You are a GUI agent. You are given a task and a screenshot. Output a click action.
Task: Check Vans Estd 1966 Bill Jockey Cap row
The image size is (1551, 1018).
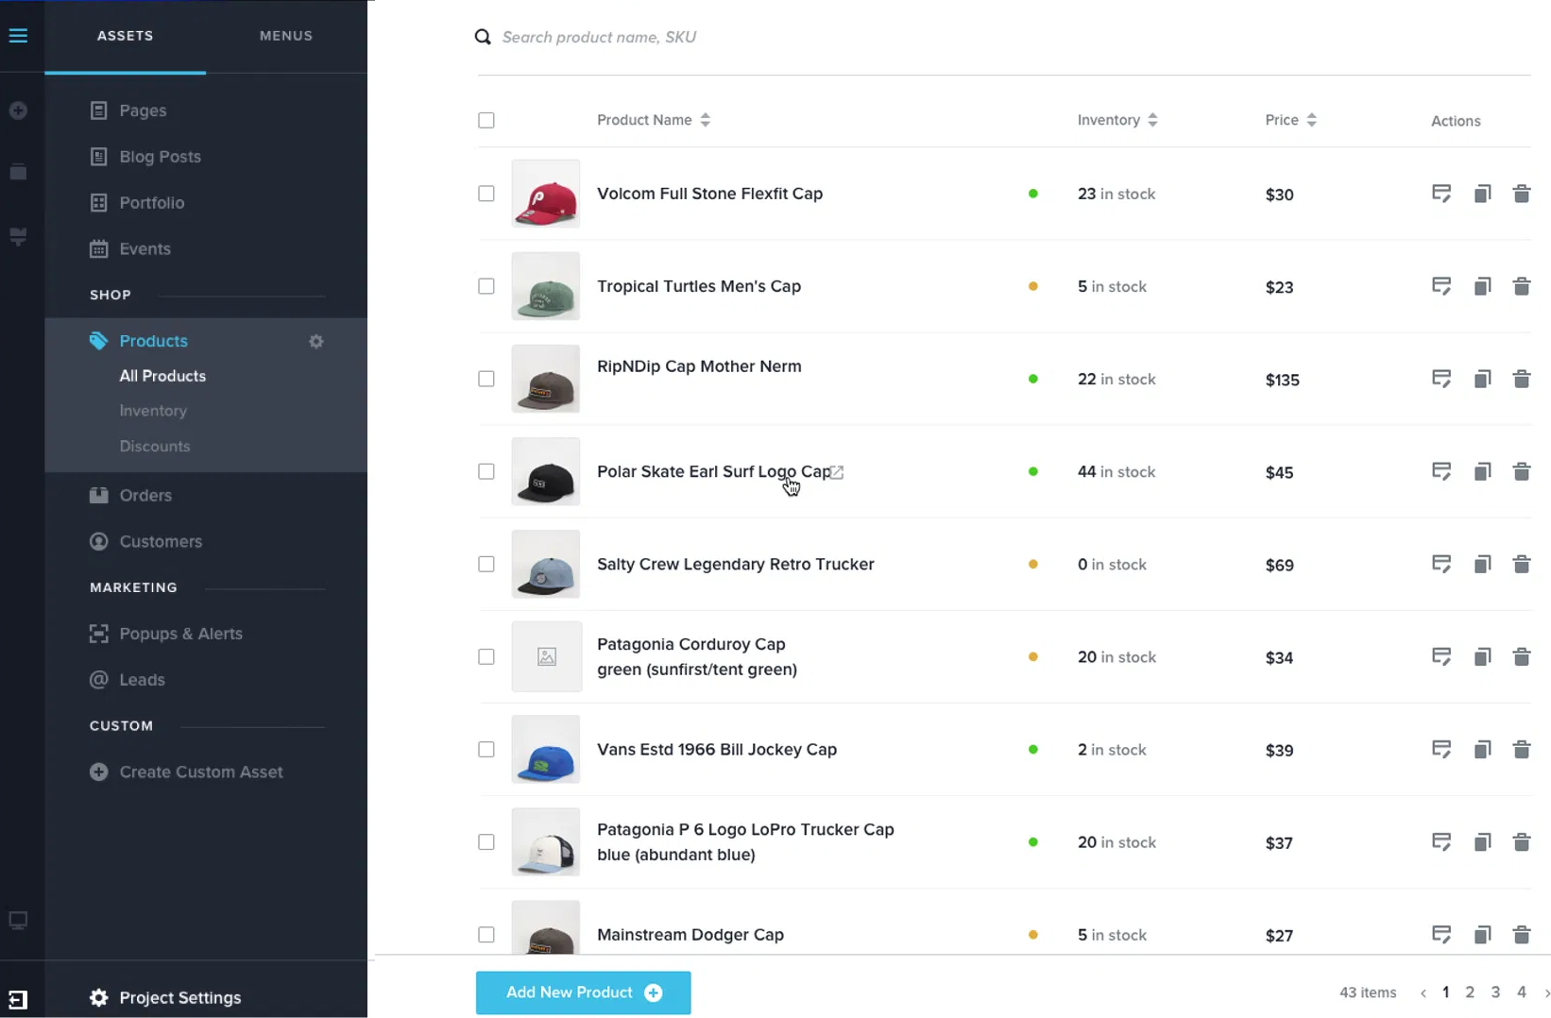pyautogui.click(x=486, y=749)
